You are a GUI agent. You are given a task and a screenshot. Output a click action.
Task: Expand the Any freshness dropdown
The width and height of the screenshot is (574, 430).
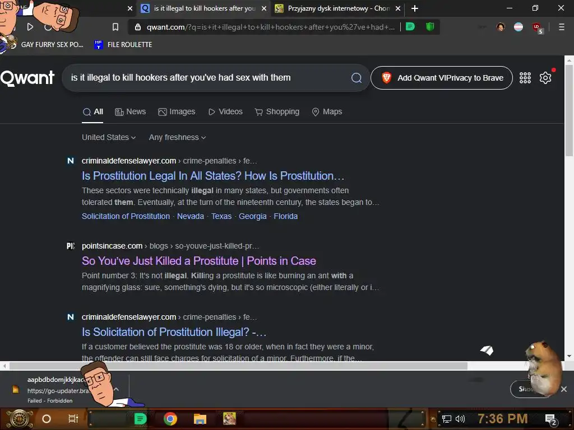click(177, 138)
